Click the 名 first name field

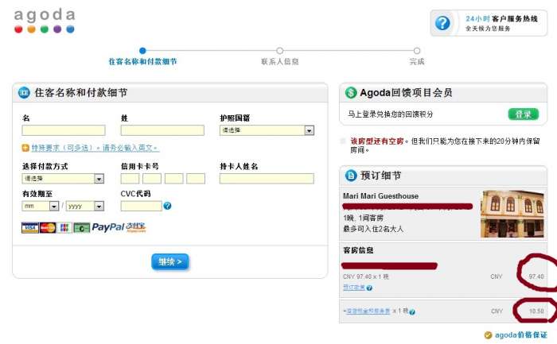64,130
